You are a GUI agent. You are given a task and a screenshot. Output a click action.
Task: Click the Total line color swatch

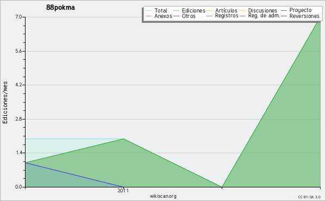click(x=149, y=11)
